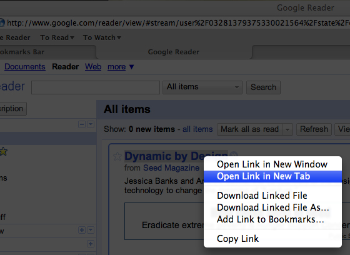The width and height of the screenshot is (350, 255).
Task: Open the Documents link
Action: click(25, 67)
